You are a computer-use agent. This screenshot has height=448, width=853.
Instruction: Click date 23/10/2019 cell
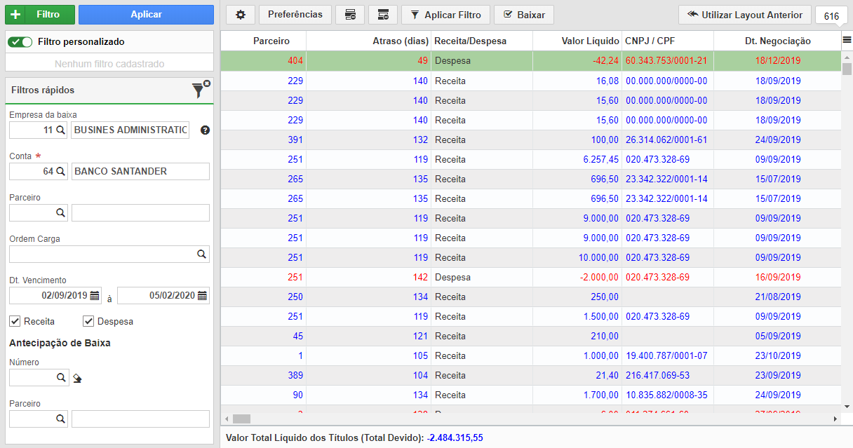777,355
